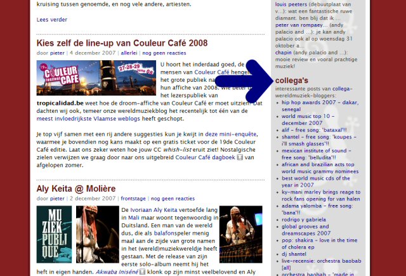
Task: Open the 'deze mini-enquête' link
Action: tap(230, 135)
